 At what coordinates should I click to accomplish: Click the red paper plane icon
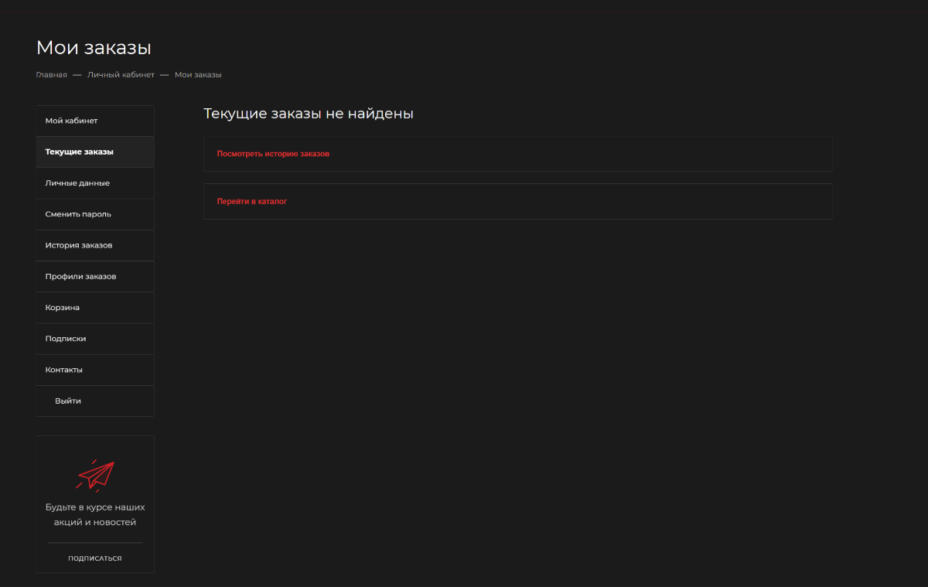(x=95, y=476)
